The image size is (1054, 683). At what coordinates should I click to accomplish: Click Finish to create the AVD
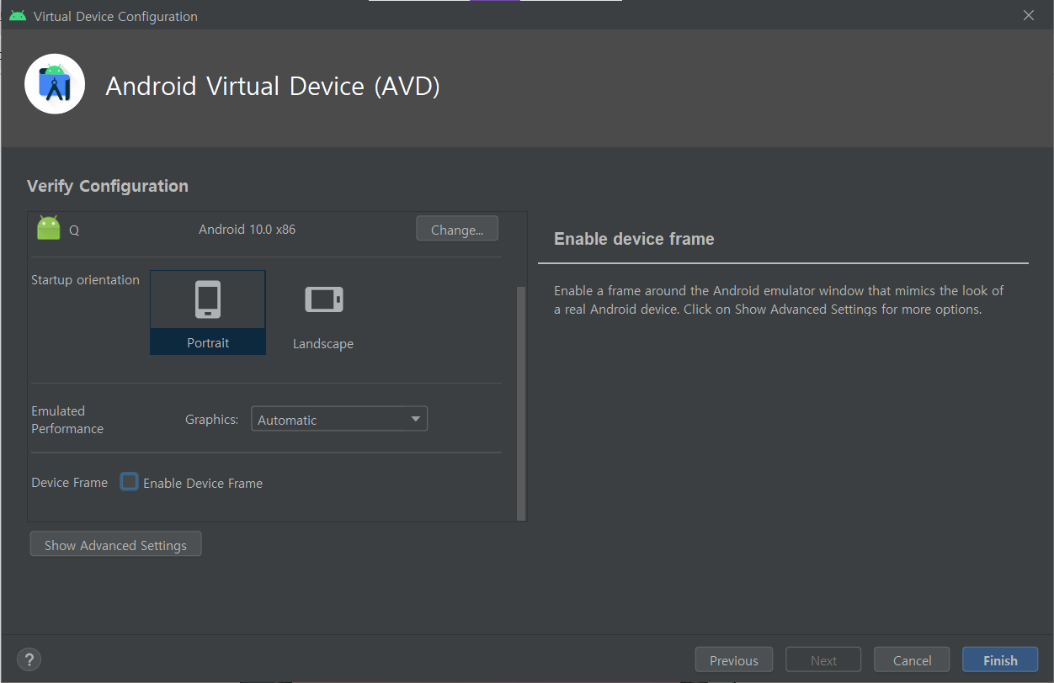click(x=1000, y=659)
